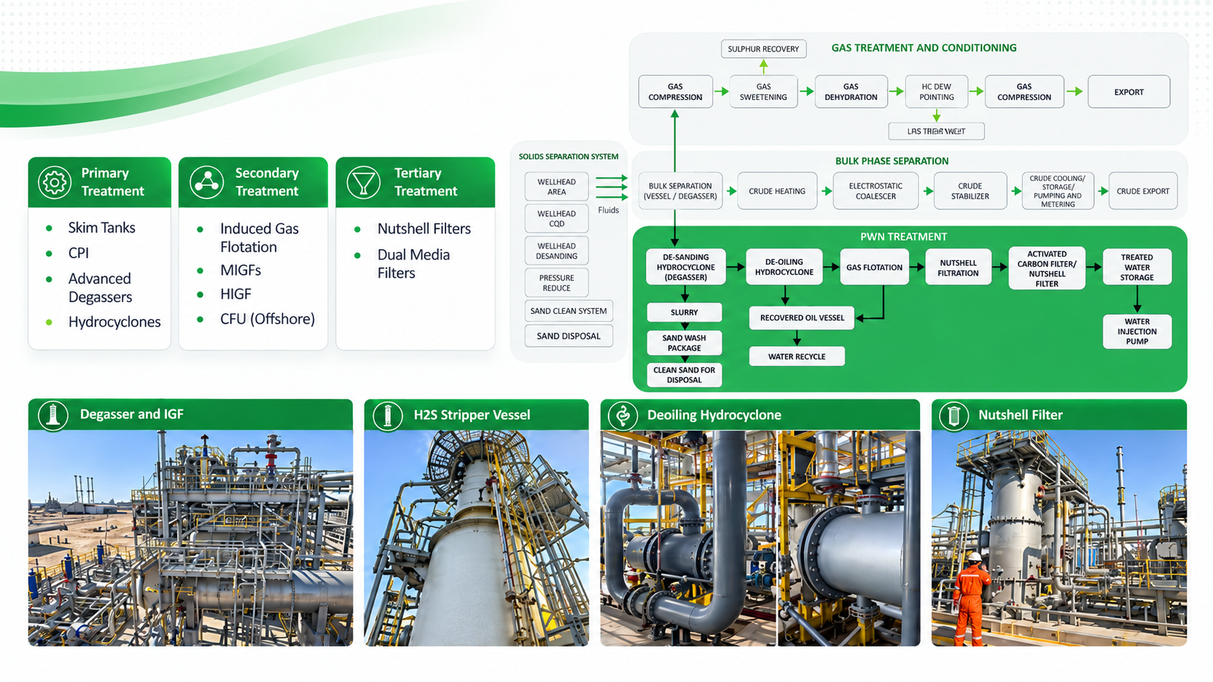
Task: Select the Electrostatic Coalescer box
Action: 876,191
